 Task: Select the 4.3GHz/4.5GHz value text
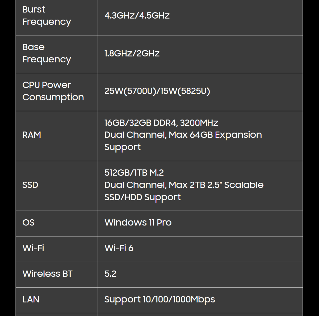coord(137,15)
